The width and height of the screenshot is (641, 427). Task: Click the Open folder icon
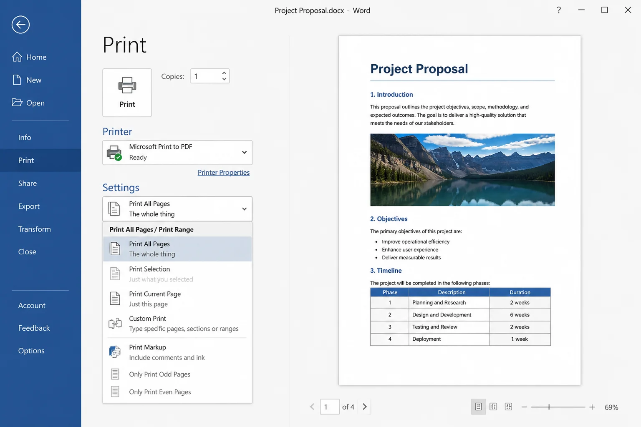click(17, 103)
